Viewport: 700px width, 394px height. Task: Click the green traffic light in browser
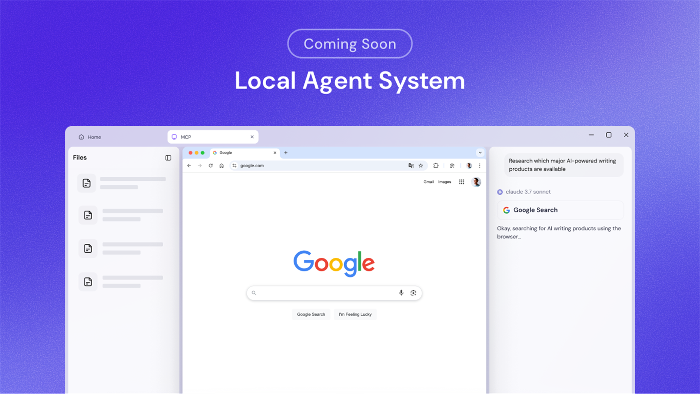click(x=203, y=153)
